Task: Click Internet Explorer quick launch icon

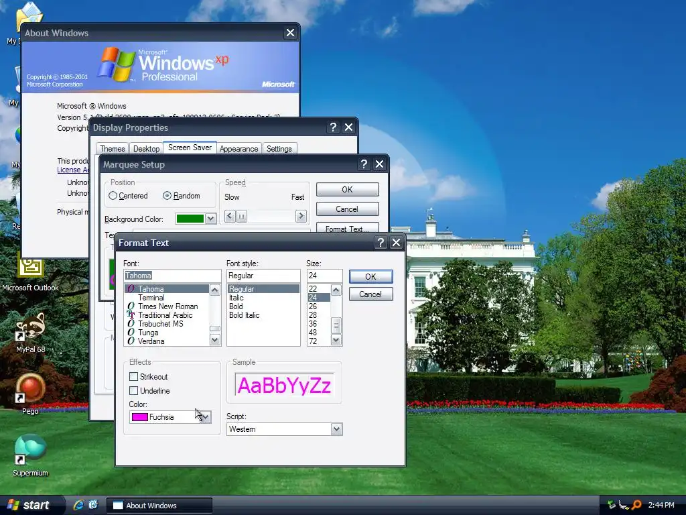Action: click(x=79, y=505)
